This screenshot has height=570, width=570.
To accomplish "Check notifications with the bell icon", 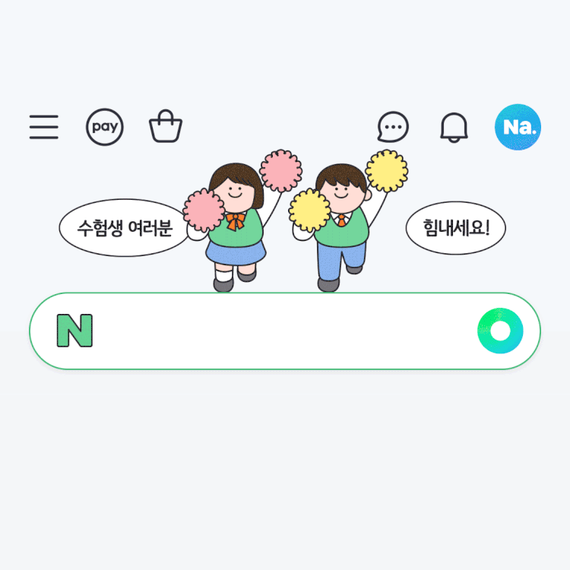I will (x=454, y=128).
